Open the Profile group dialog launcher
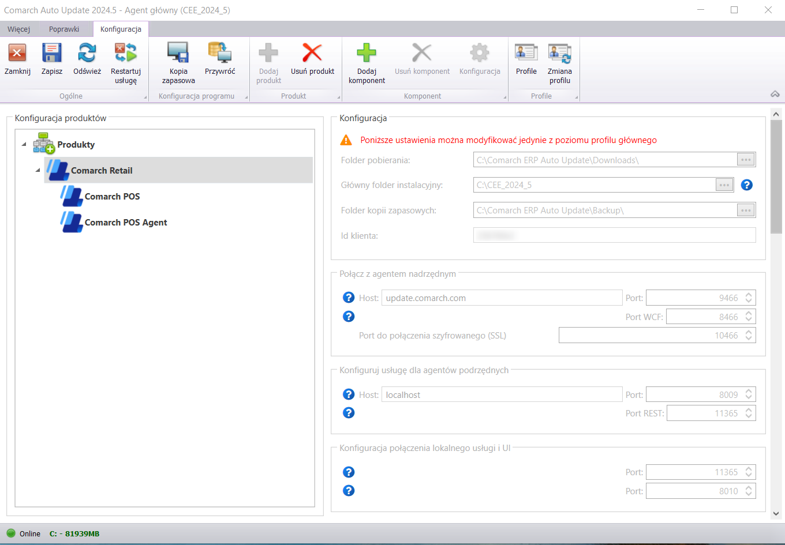This screenshot has width=785, height=545. pos(577,97)
